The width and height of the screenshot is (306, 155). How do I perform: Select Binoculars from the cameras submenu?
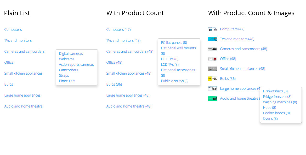(x=67, y=81)
